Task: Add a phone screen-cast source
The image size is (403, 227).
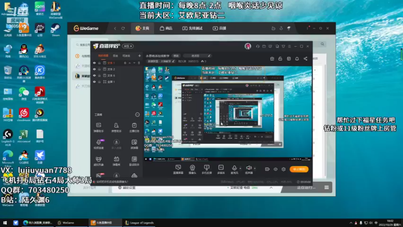Action: (x=207, y=169)
